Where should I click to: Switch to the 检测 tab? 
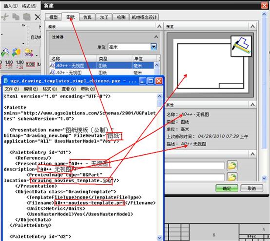(x=121, y=17)
